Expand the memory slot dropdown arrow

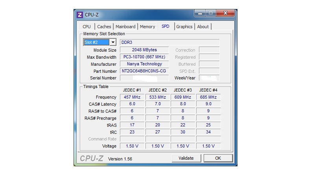[113, 42]
